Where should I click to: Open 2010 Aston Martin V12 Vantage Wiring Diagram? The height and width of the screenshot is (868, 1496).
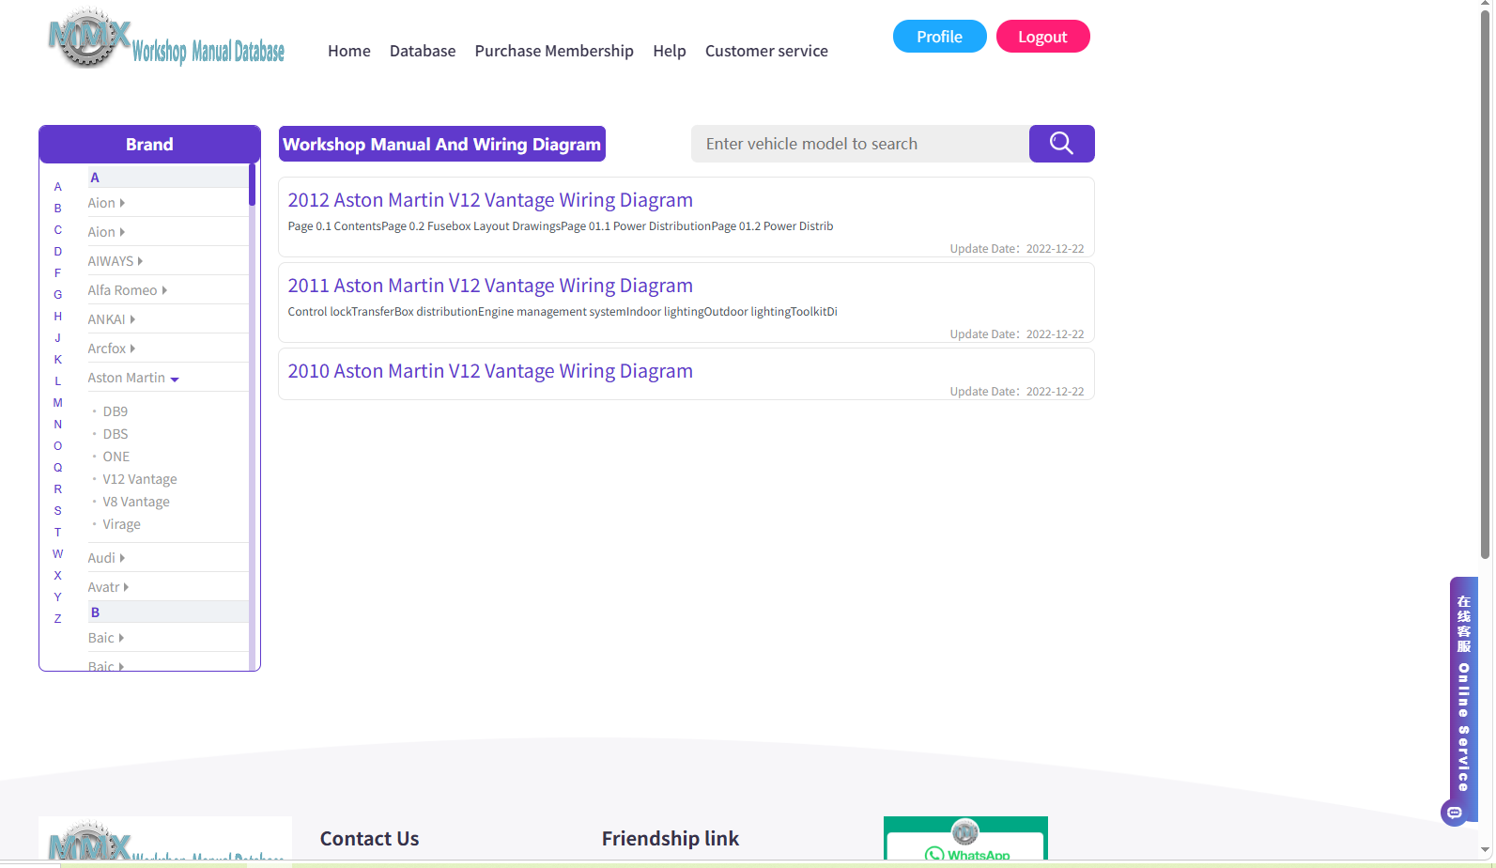[x=490, y=371]
